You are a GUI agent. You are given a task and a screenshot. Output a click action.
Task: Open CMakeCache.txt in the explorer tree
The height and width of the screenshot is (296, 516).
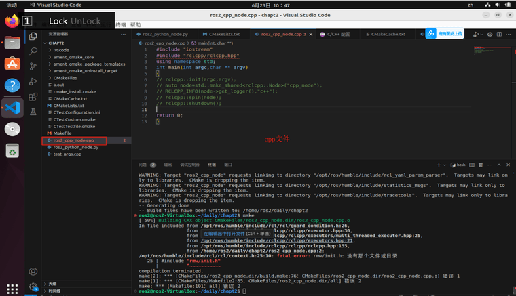[70, 98]
